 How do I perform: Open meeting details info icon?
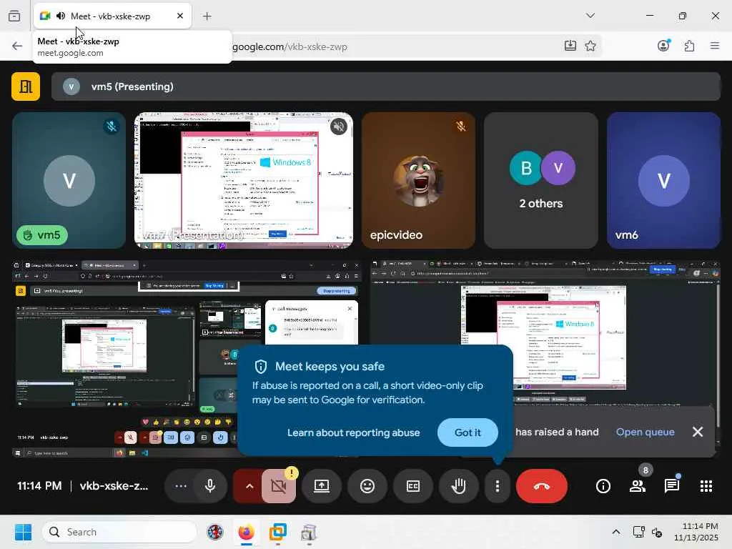(603, 486)
